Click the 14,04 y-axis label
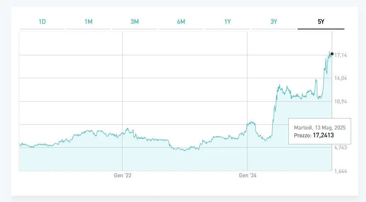This screenshot has width=366, height=202. click(x=340, y=78)
